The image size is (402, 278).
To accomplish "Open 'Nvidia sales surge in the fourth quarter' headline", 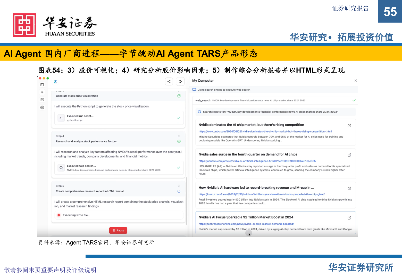I will [248, 154].
